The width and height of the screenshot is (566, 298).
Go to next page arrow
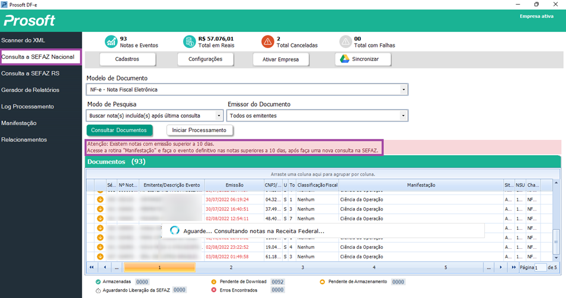coord(501,267)
